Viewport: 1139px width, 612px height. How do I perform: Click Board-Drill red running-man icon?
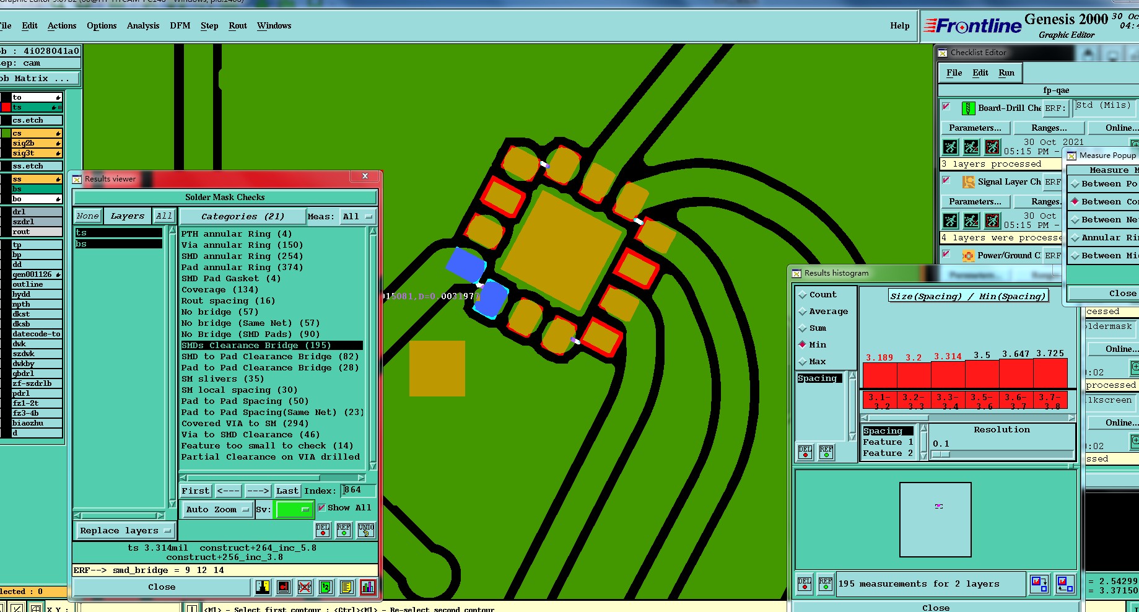(992, 147)
